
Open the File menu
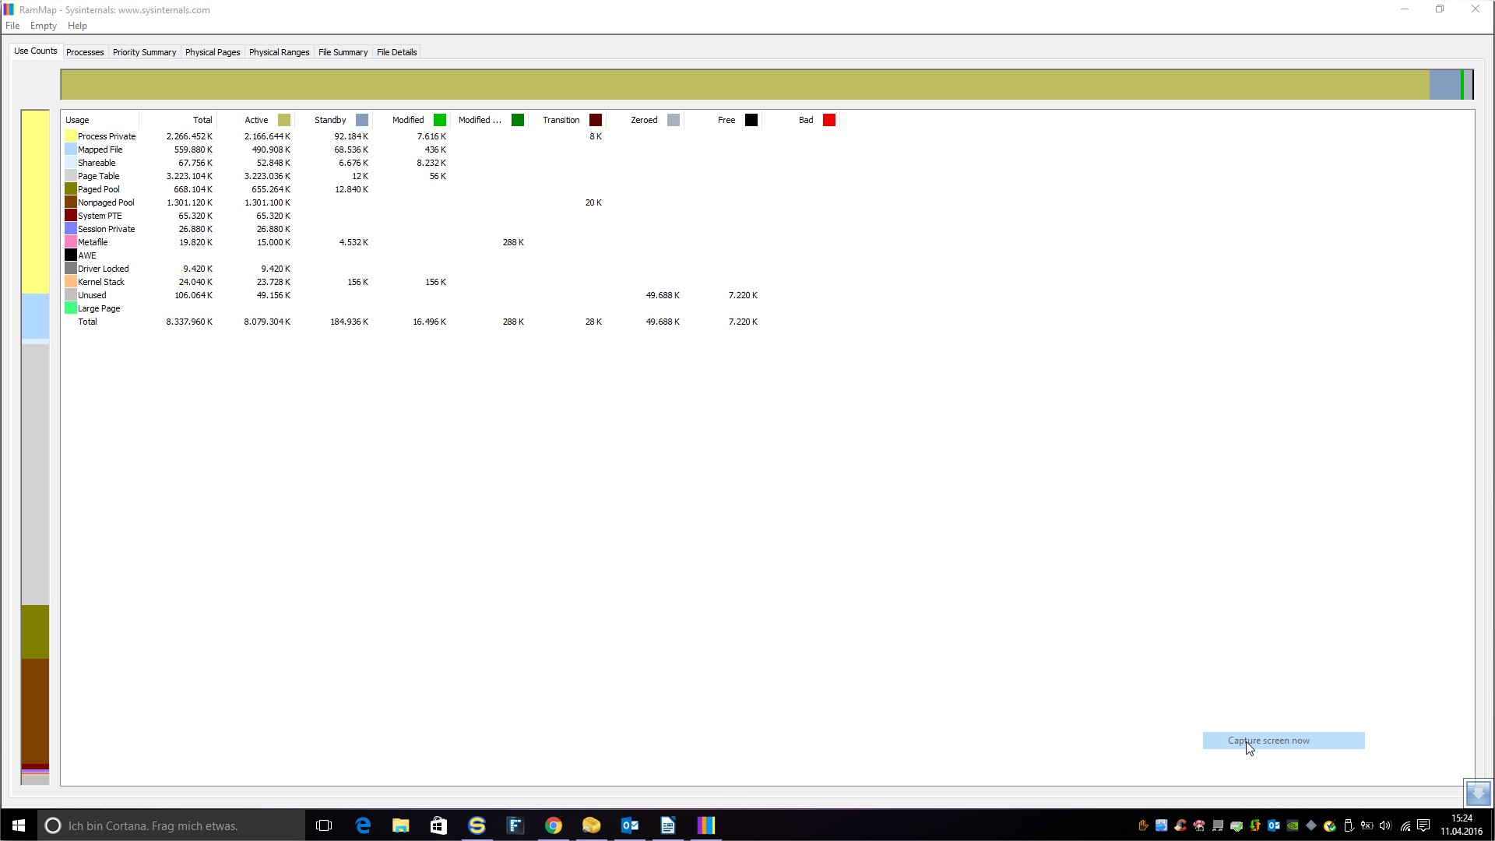click(x=12, y=26)
